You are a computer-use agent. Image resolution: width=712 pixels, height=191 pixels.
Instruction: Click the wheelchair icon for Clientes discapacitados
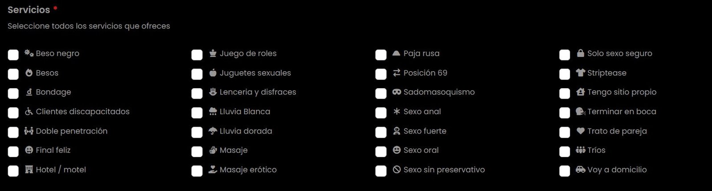(29, 112)
